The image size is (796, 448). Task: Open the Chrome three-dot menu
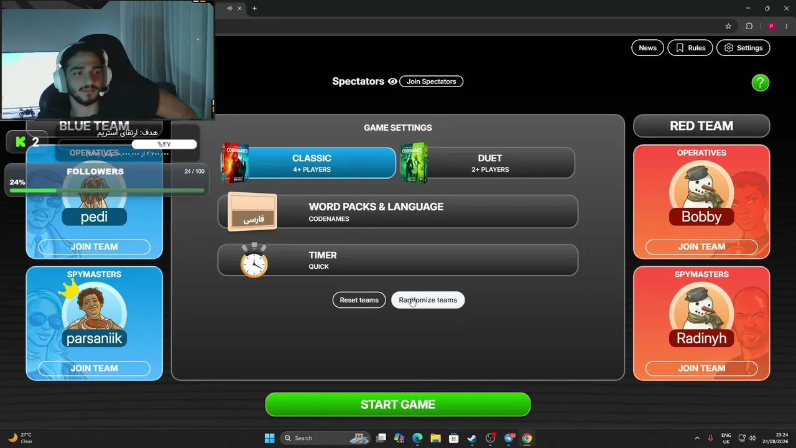click(x=786, y=26)
